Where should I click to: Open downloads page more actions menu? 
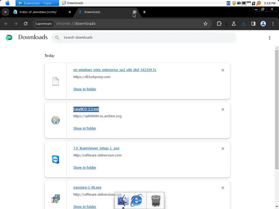(269, 38)
